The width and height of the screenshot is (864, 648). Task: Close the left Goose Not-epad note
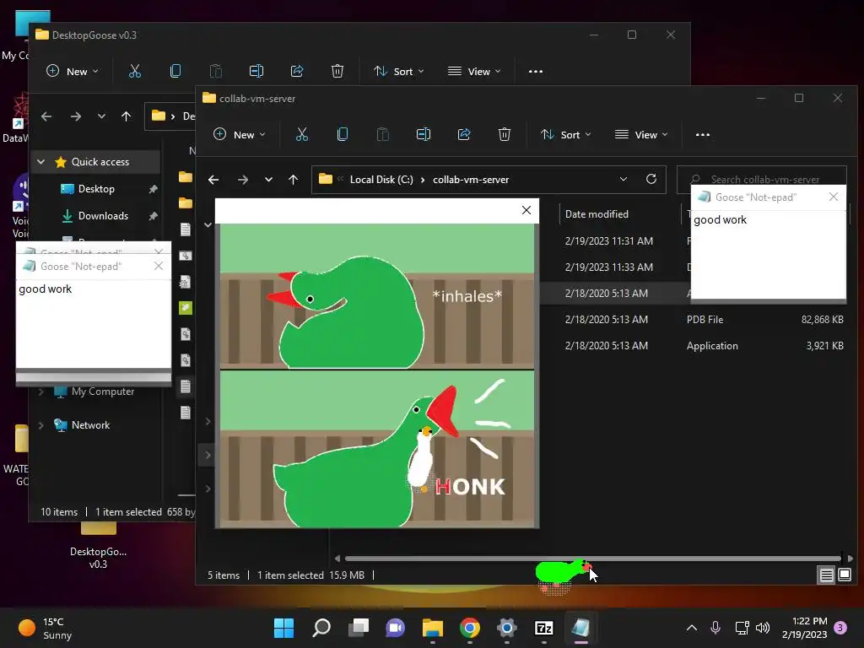pos(159,266)
